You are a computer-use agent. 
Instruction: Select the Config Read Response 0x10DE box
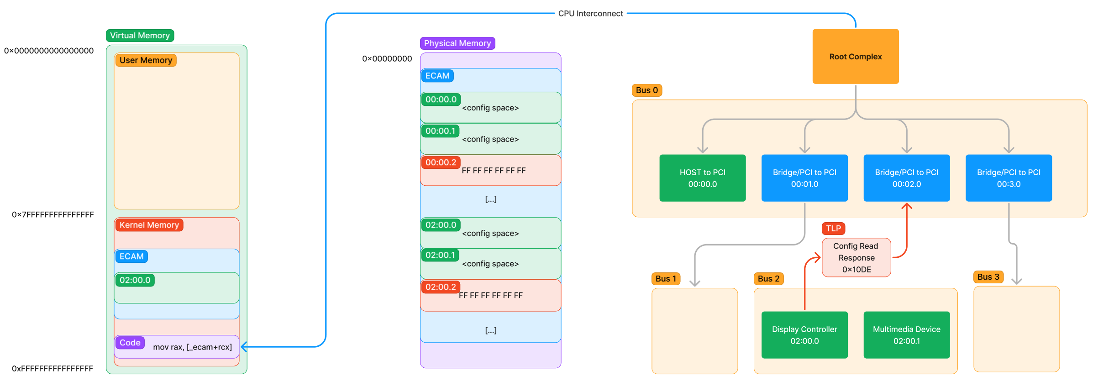[x=856, y=258]
